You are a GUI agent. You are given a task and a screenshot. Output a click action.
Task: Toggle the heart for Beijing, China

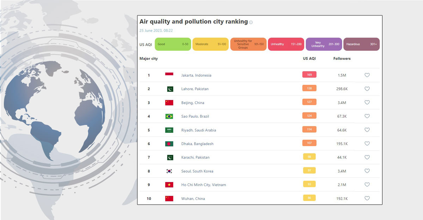click(367, 102)
